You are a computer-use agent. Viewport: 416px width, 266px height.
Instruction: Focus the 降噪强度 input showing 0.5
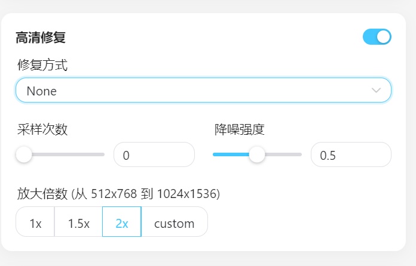coord(351,155)
